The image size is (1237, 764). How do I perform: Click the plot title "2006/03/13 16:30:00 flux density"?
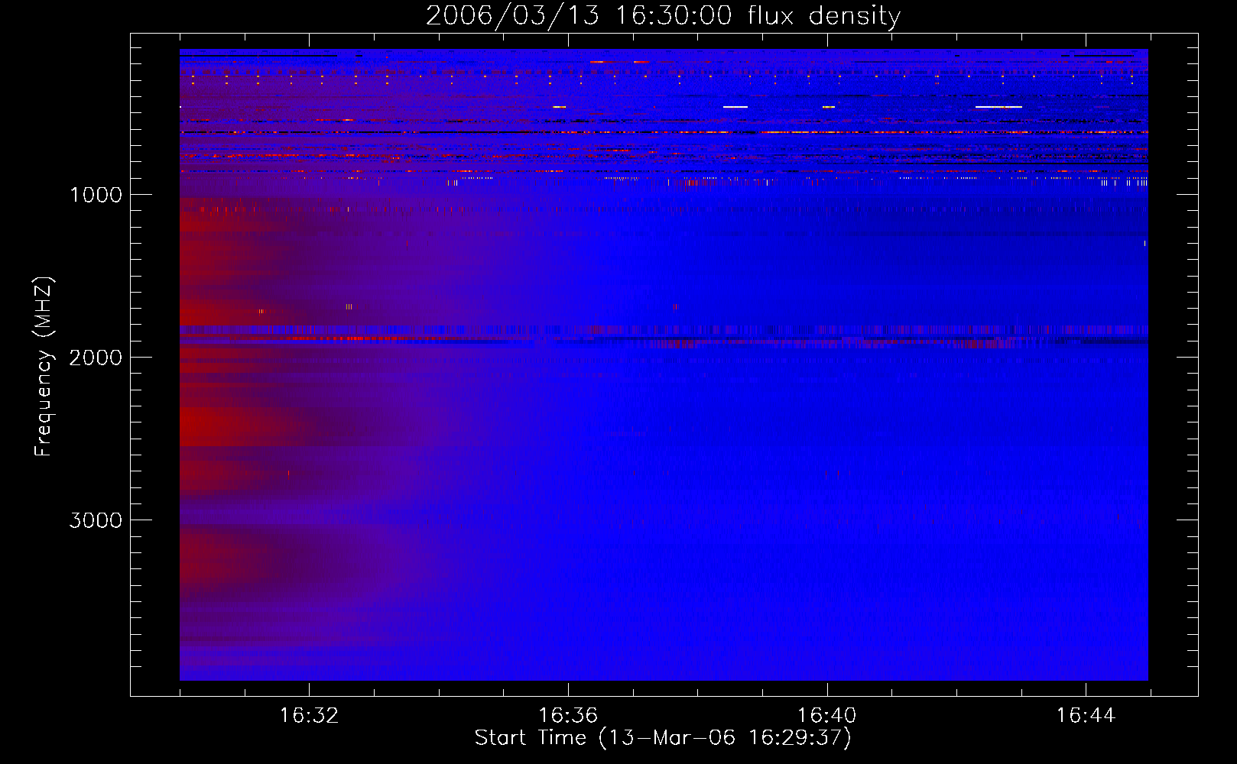click(663, 16)
